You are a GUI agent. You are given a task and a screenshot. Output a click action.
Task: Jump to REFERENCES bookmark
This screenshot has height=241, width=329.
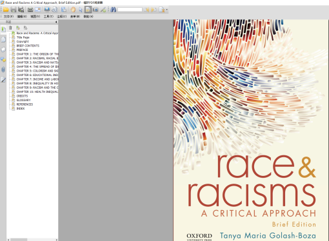pyautogui.click(x=25, y=104)
